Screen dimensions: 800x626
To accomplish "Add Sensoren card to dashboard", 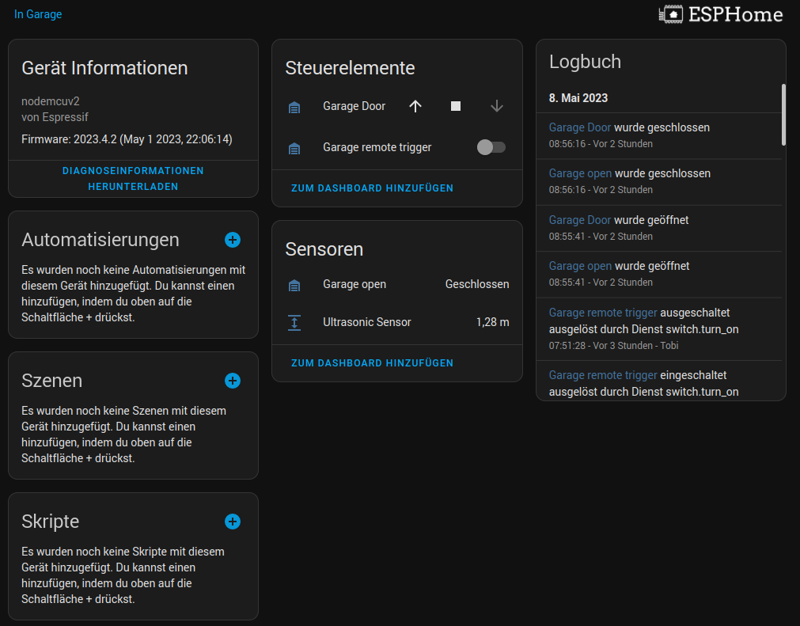I will tap(372, 363).
